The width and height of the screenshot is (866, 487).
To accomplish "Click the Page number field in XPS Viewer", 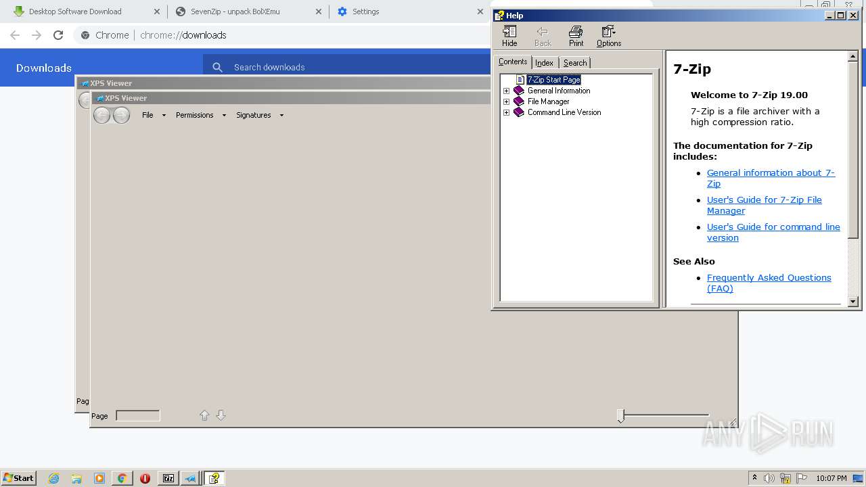I will pyautogui.click(x=138, y=415).
